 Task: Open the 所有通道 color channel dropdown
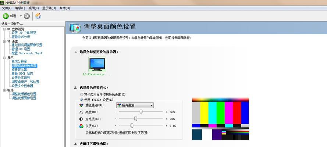(135, 105)
